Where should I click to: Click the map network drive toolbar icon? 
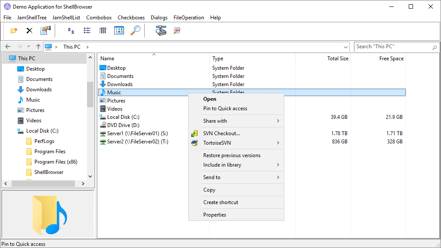click(161, 31)
